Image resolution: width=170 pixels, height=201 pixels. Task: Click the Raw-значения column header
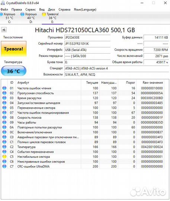click(x=153, y=83)
